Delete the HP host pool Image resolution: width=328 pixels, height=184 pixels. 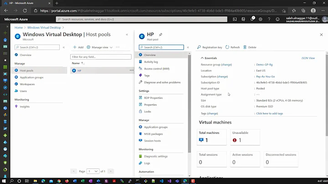[250, 47]
